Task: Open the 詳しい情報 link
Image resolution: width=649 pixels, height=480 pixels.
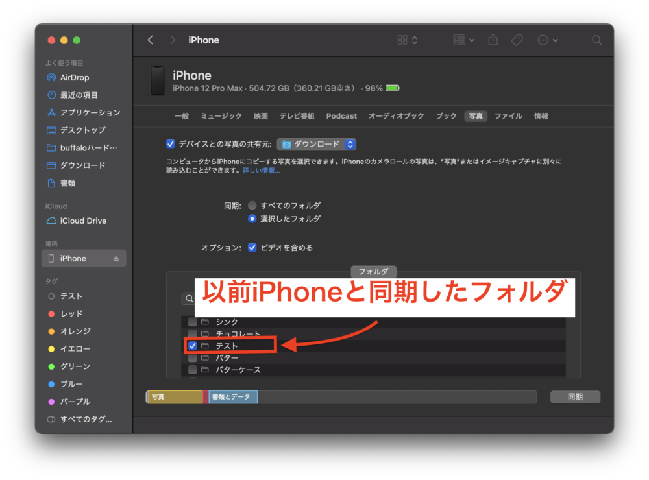Action: pos(261,171)
